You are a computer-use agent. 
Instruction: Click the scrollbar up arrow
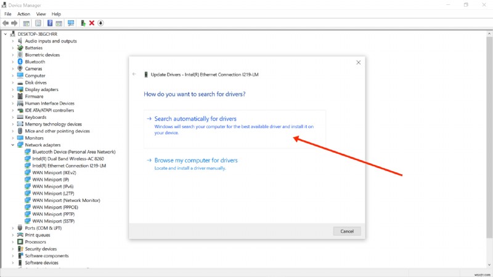coord(489,33)
